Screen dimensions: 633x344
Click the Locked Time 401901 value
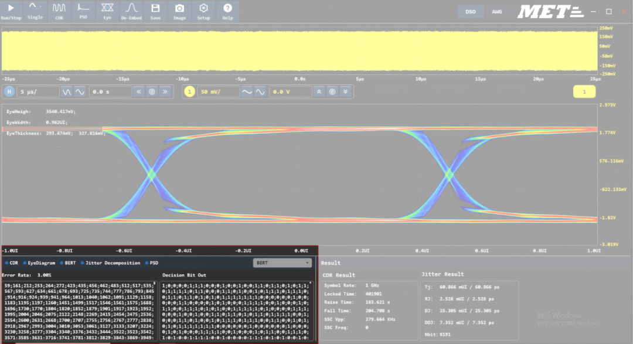pos(373,294)
